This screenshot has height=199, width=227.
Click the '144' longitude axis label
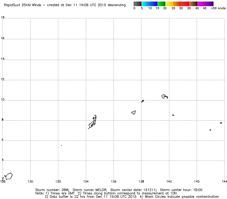225,181
